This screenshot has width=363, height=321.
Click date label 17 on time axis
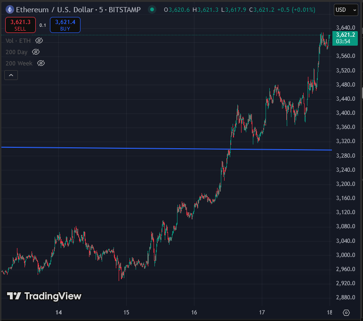tap(262, 313)
